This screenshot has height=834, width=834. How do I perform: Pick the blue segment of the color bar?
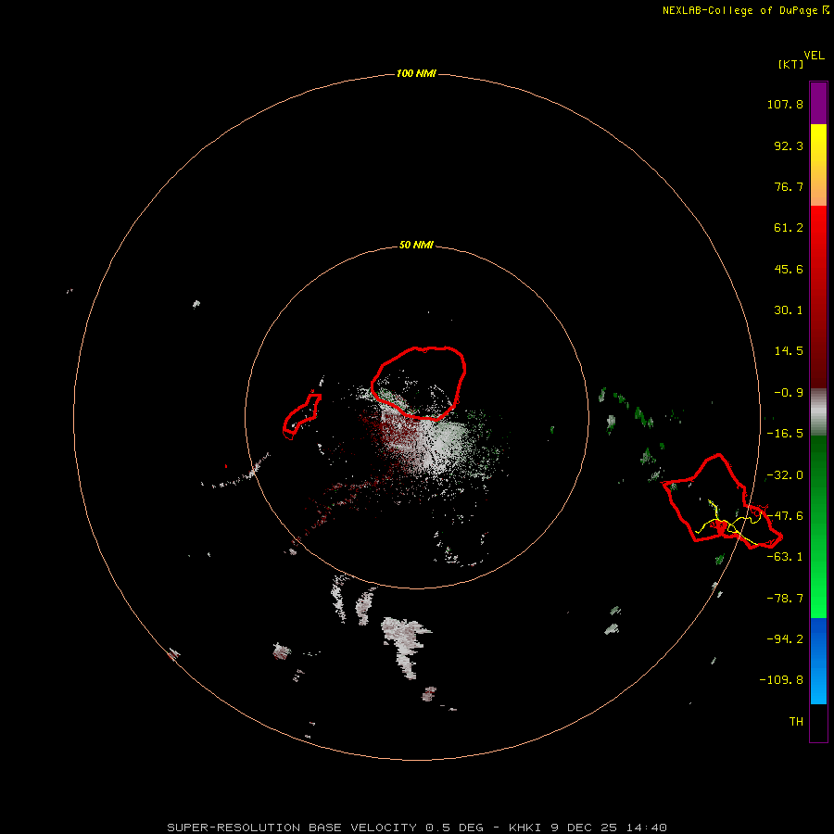tap(818, 661)
